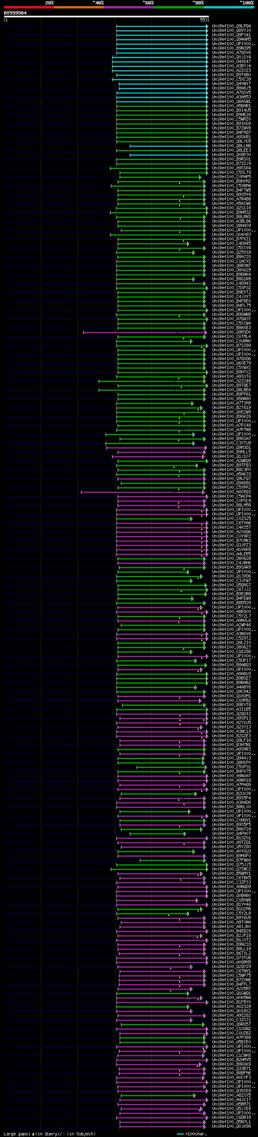Open hit UniRef100_Q9LPQ4
258x1137 pixels.
231,26
